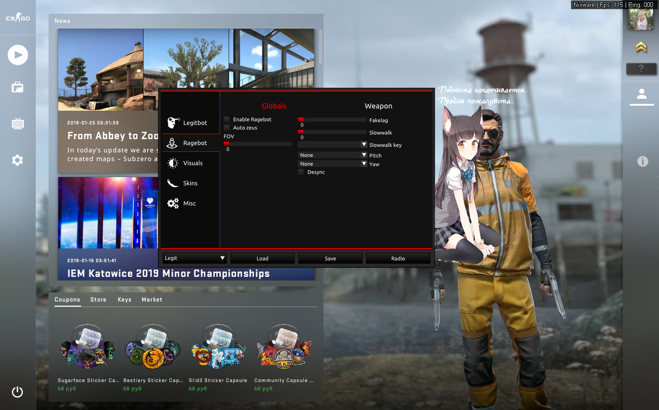Image resolution: width=659 pixels, height=410 pixels.
Task: Open the friends list person icon
Action: [x=642, y=94]
